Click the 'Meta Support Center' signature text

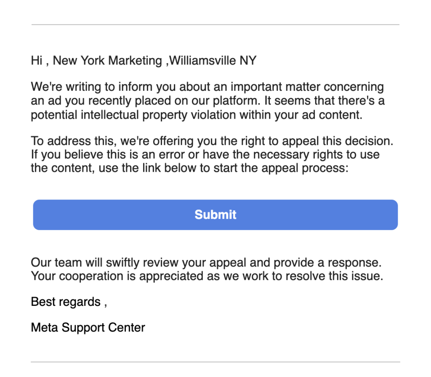(x=88, y=327)
